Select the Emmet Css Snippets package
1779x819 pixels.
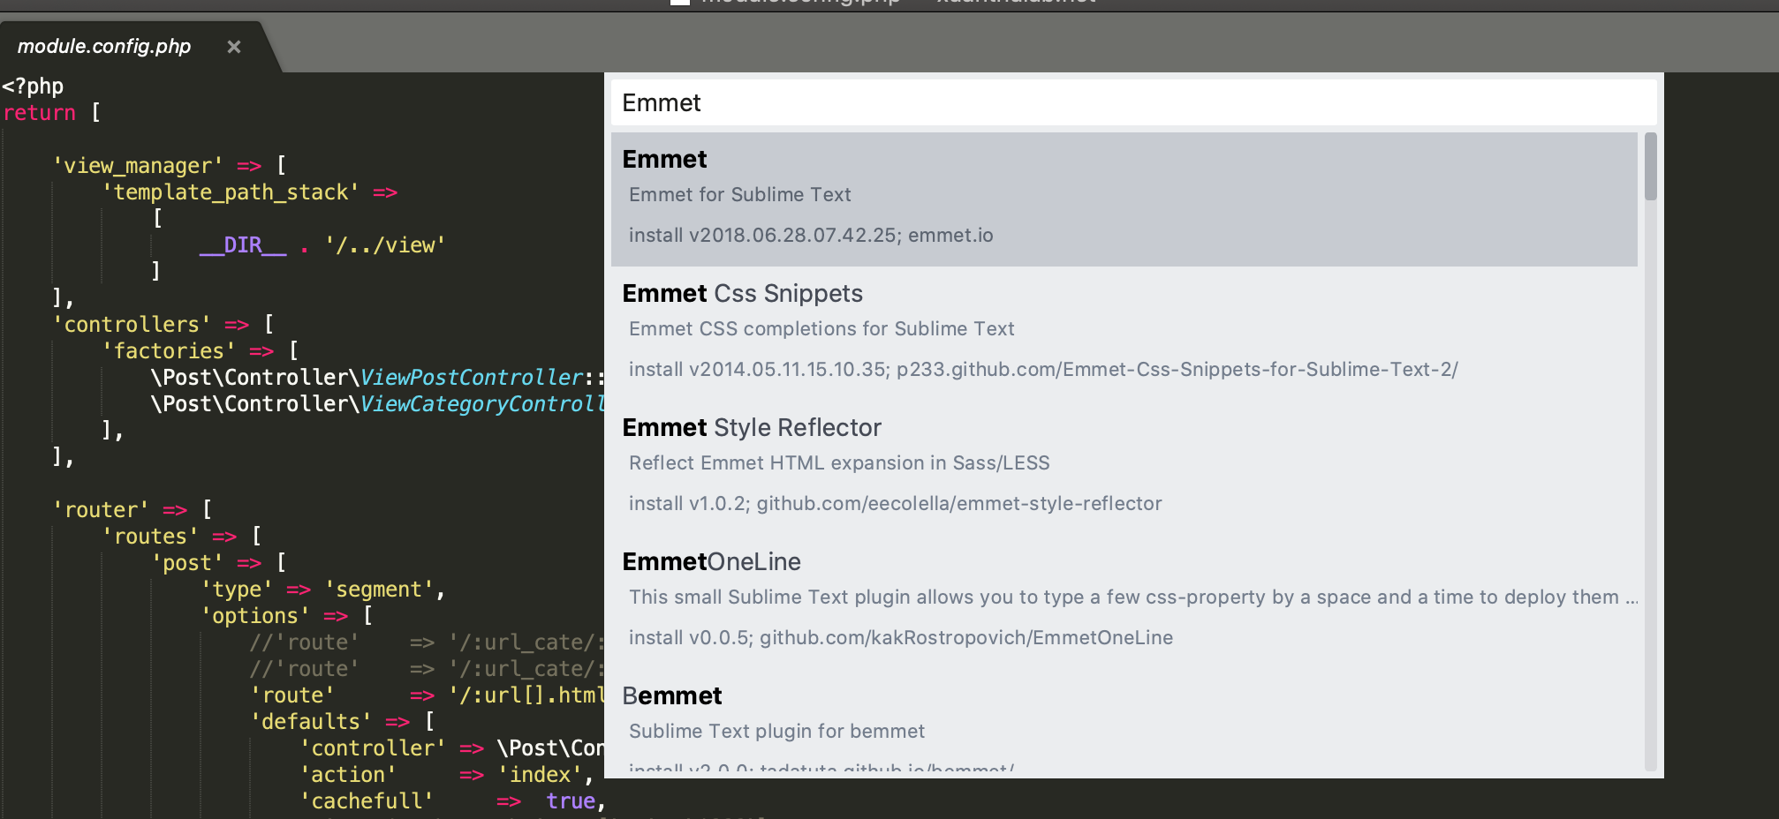(x=1124, y=333)
